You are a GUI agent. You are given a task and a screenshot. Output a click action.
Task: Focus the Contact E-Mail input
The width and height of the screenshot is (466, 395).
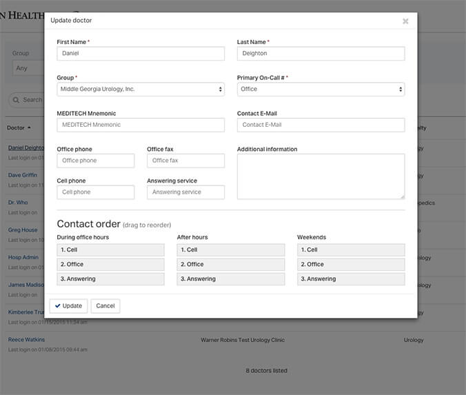coord(321,125)
